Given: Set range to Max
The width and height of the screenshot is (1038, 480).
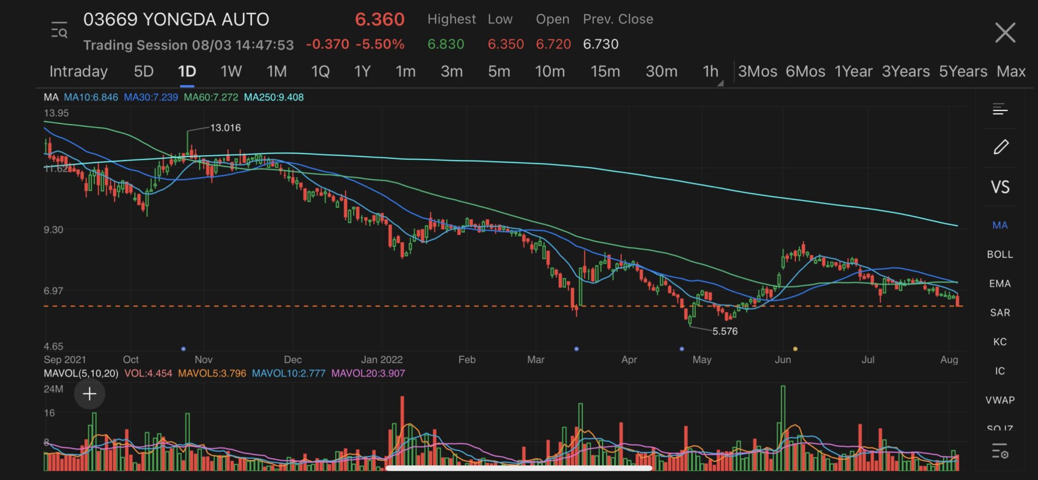Looking at the screenshot, I should [1011, 71].
